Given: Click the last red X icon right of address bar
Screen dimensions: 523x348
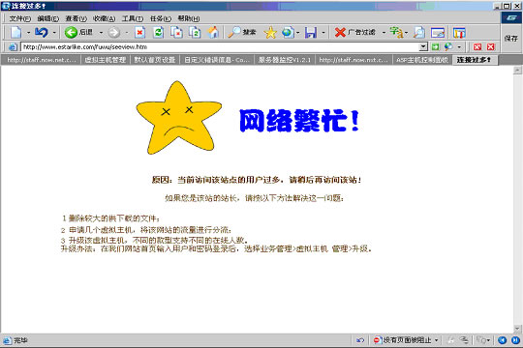Looking at the screenshot, I should pyautogui.click(x=490, y=47).
